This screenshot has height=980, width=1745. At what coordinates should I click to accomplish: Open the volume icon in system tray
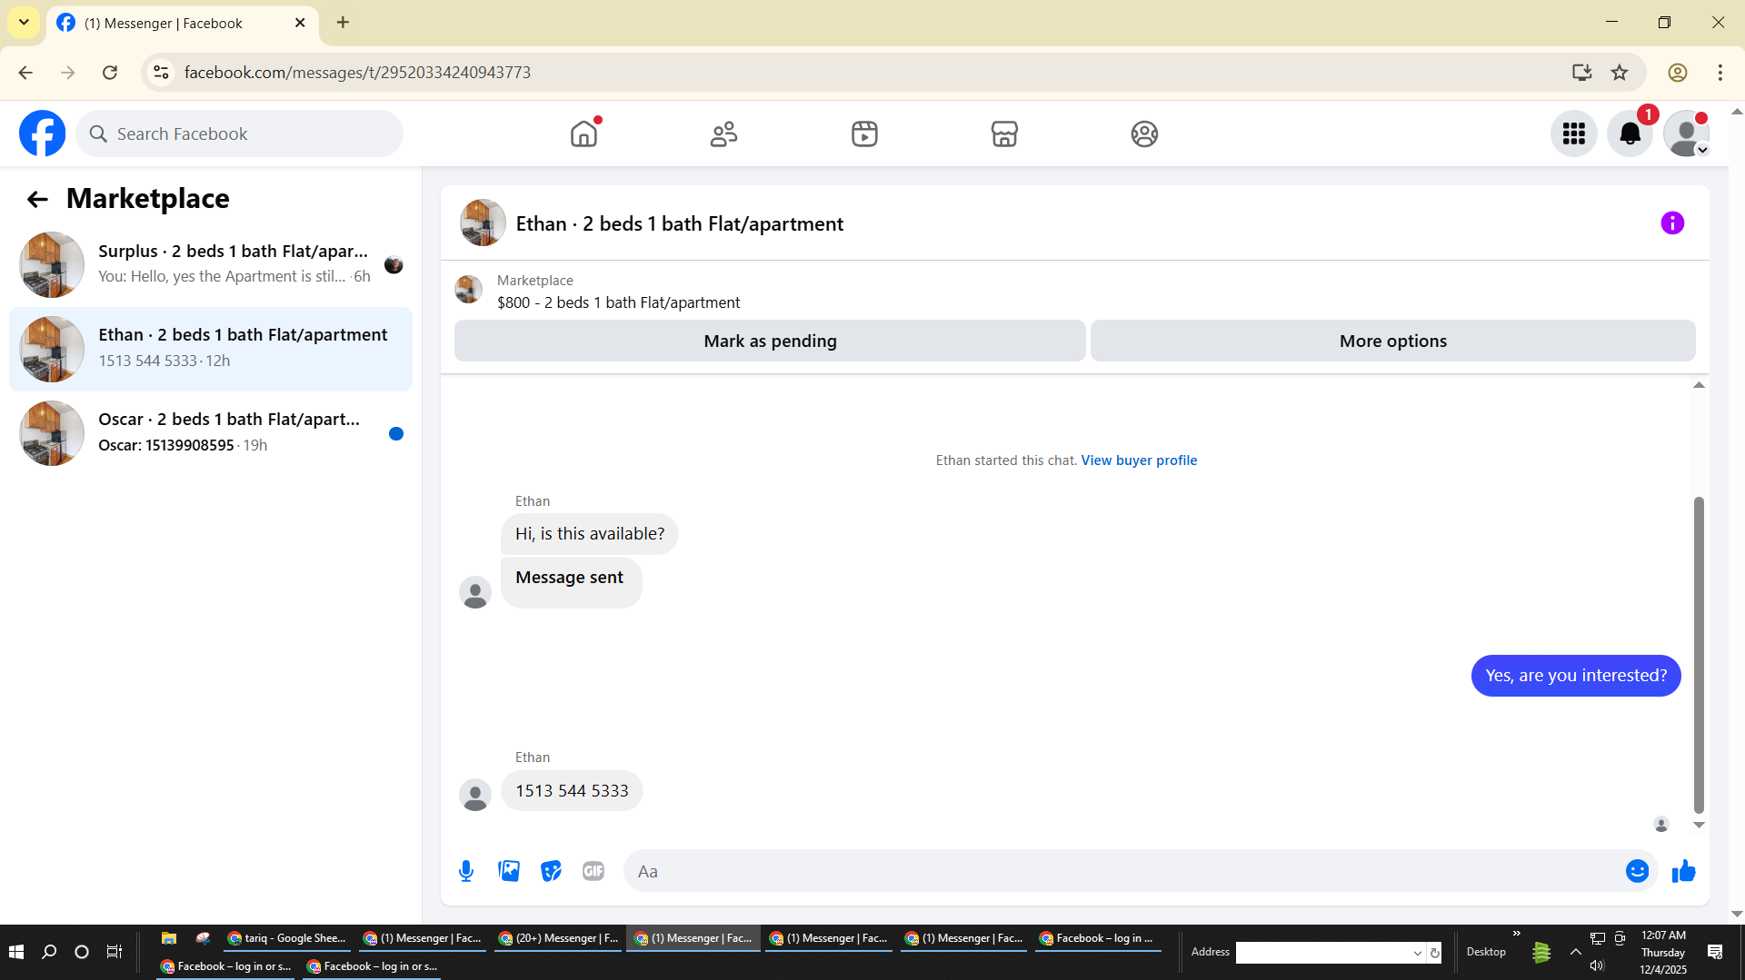1597,965
